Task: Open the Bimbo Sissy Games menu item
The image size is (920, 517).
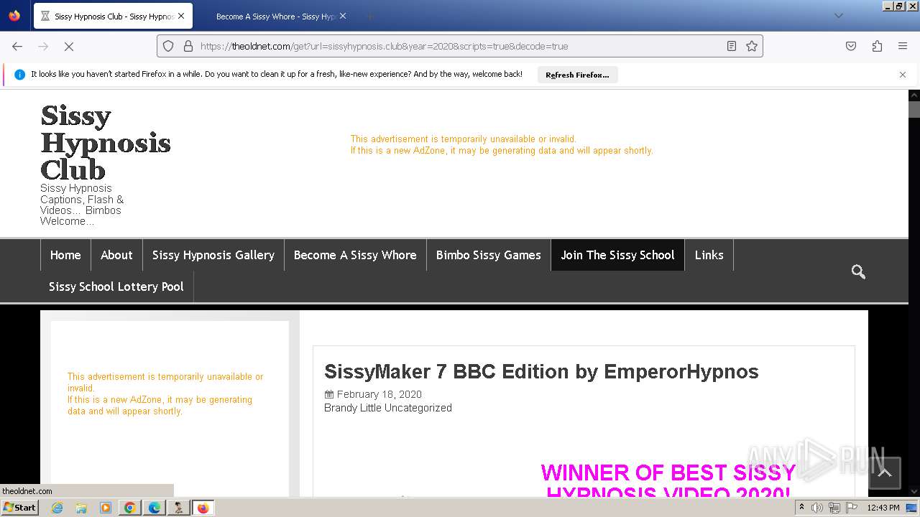Action: pyautogui.click(x=489, y=255)
